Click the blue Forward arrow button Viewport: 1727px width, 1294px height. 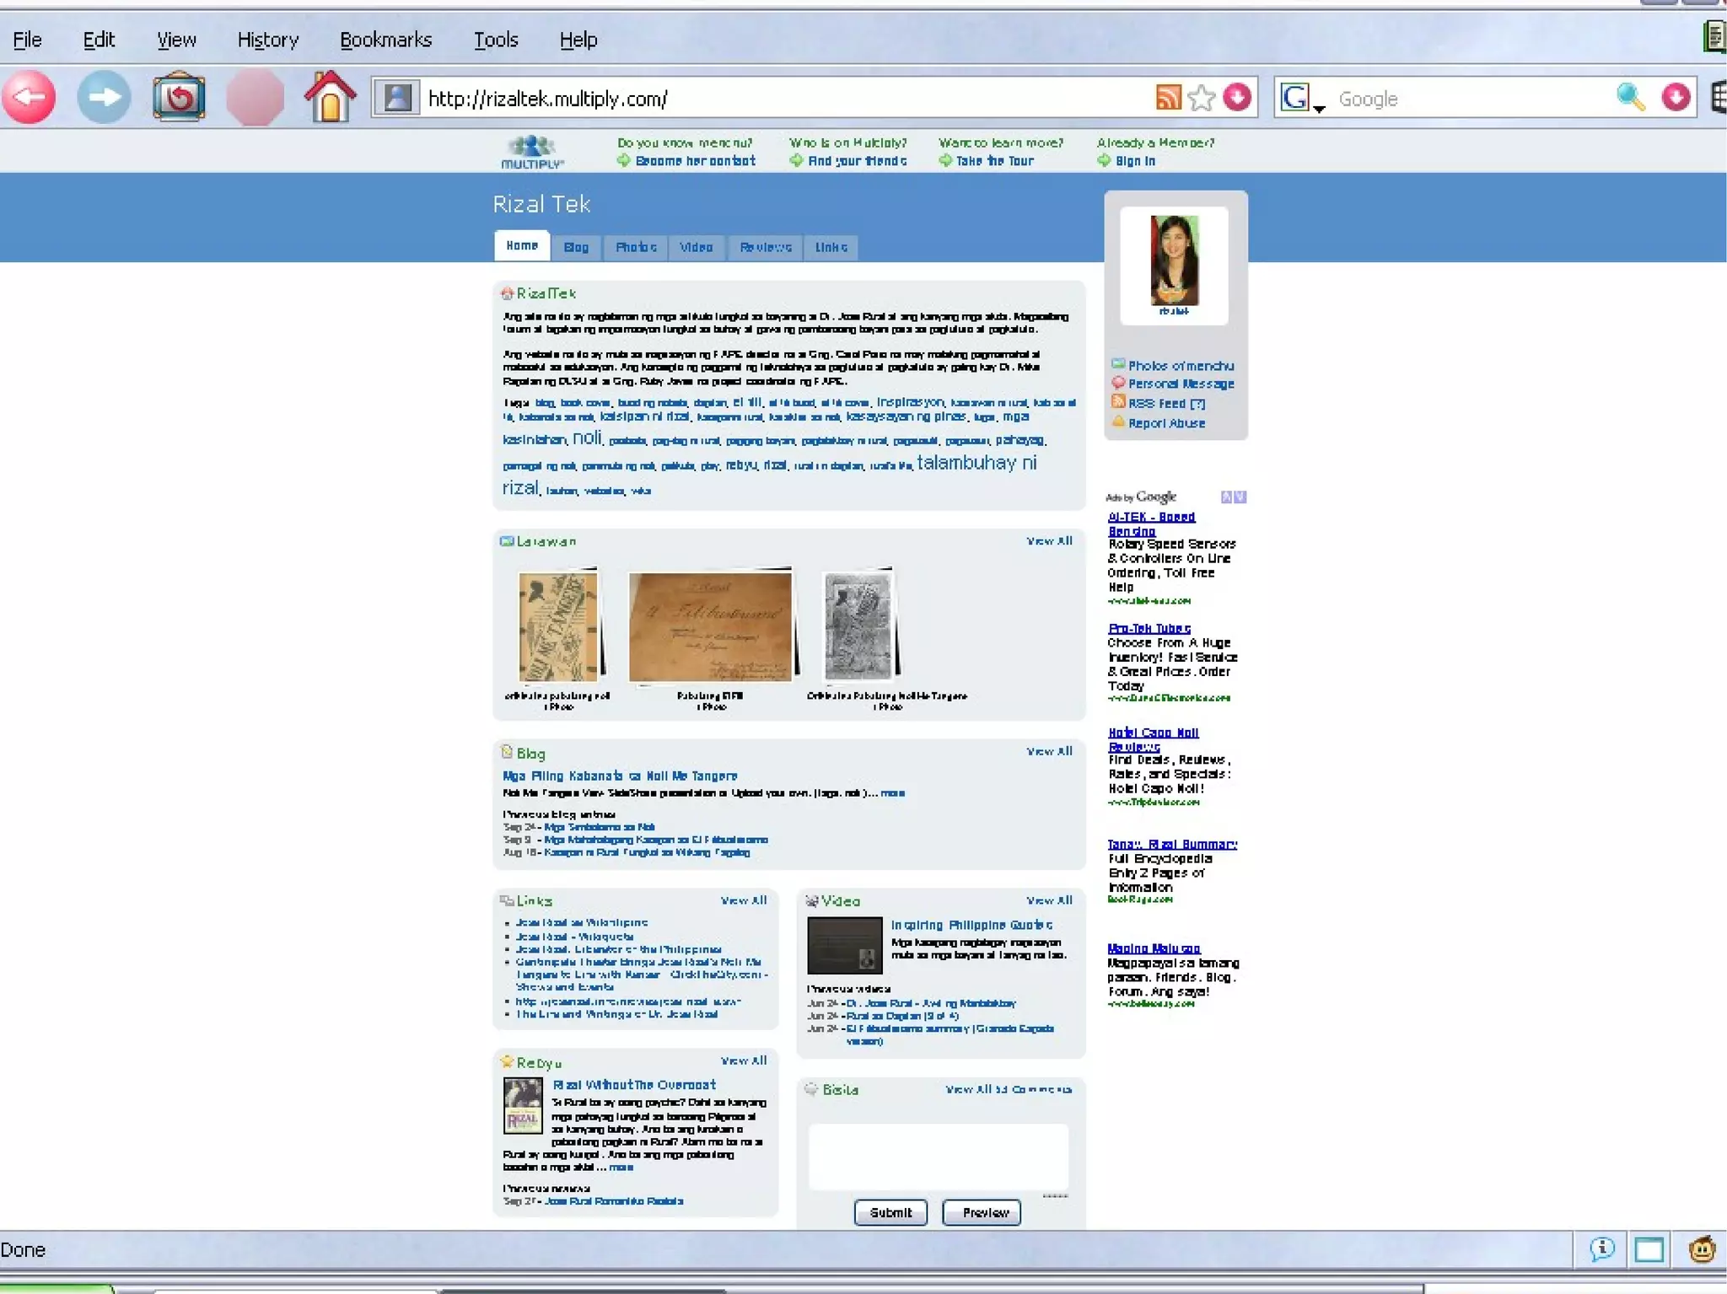pyautogui.click(x=105, y=98)
